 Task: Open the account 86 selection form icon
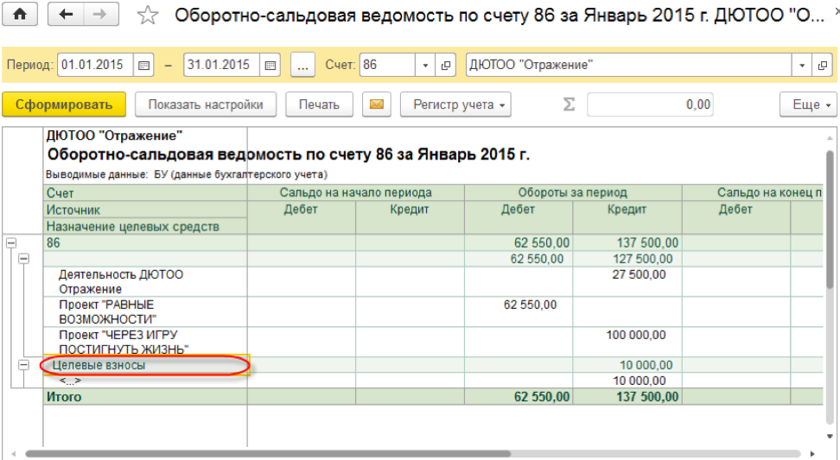(446, 66)
